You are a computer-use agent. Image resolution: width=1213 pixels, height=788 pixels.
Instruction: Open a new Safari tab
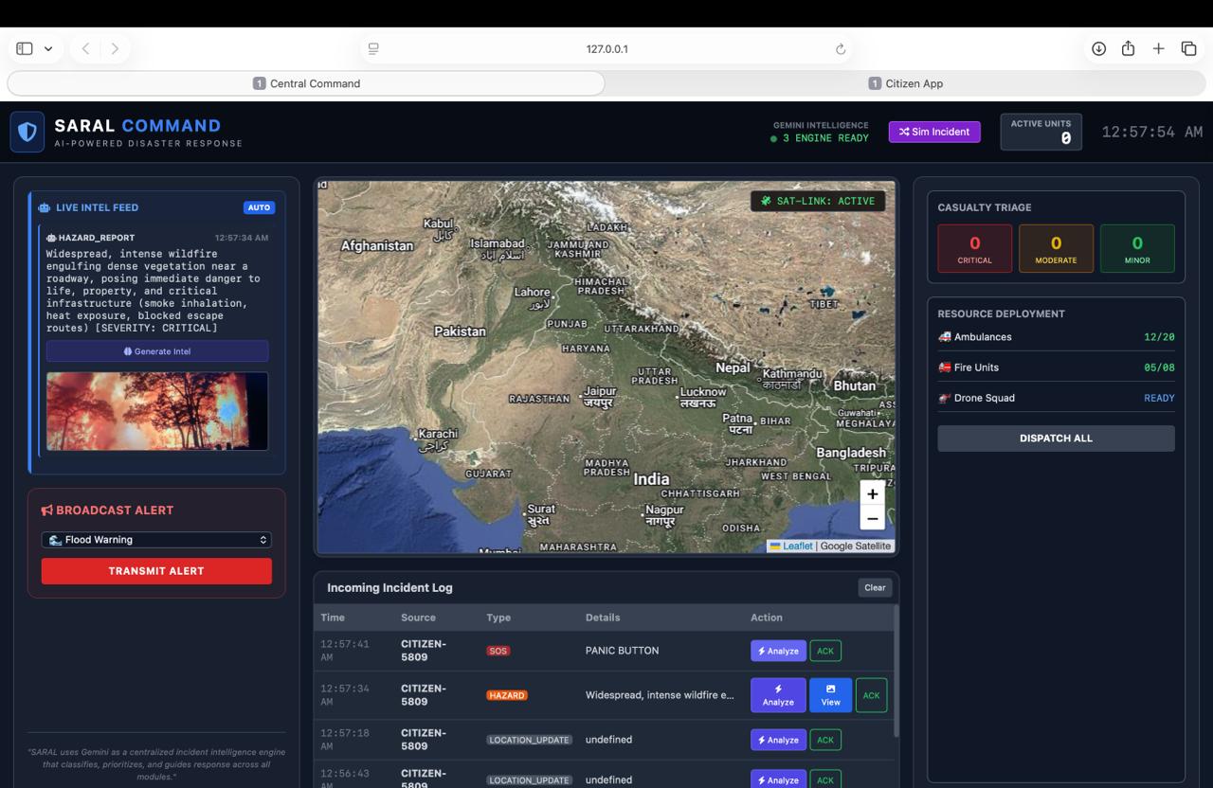tap(1158, 48)
